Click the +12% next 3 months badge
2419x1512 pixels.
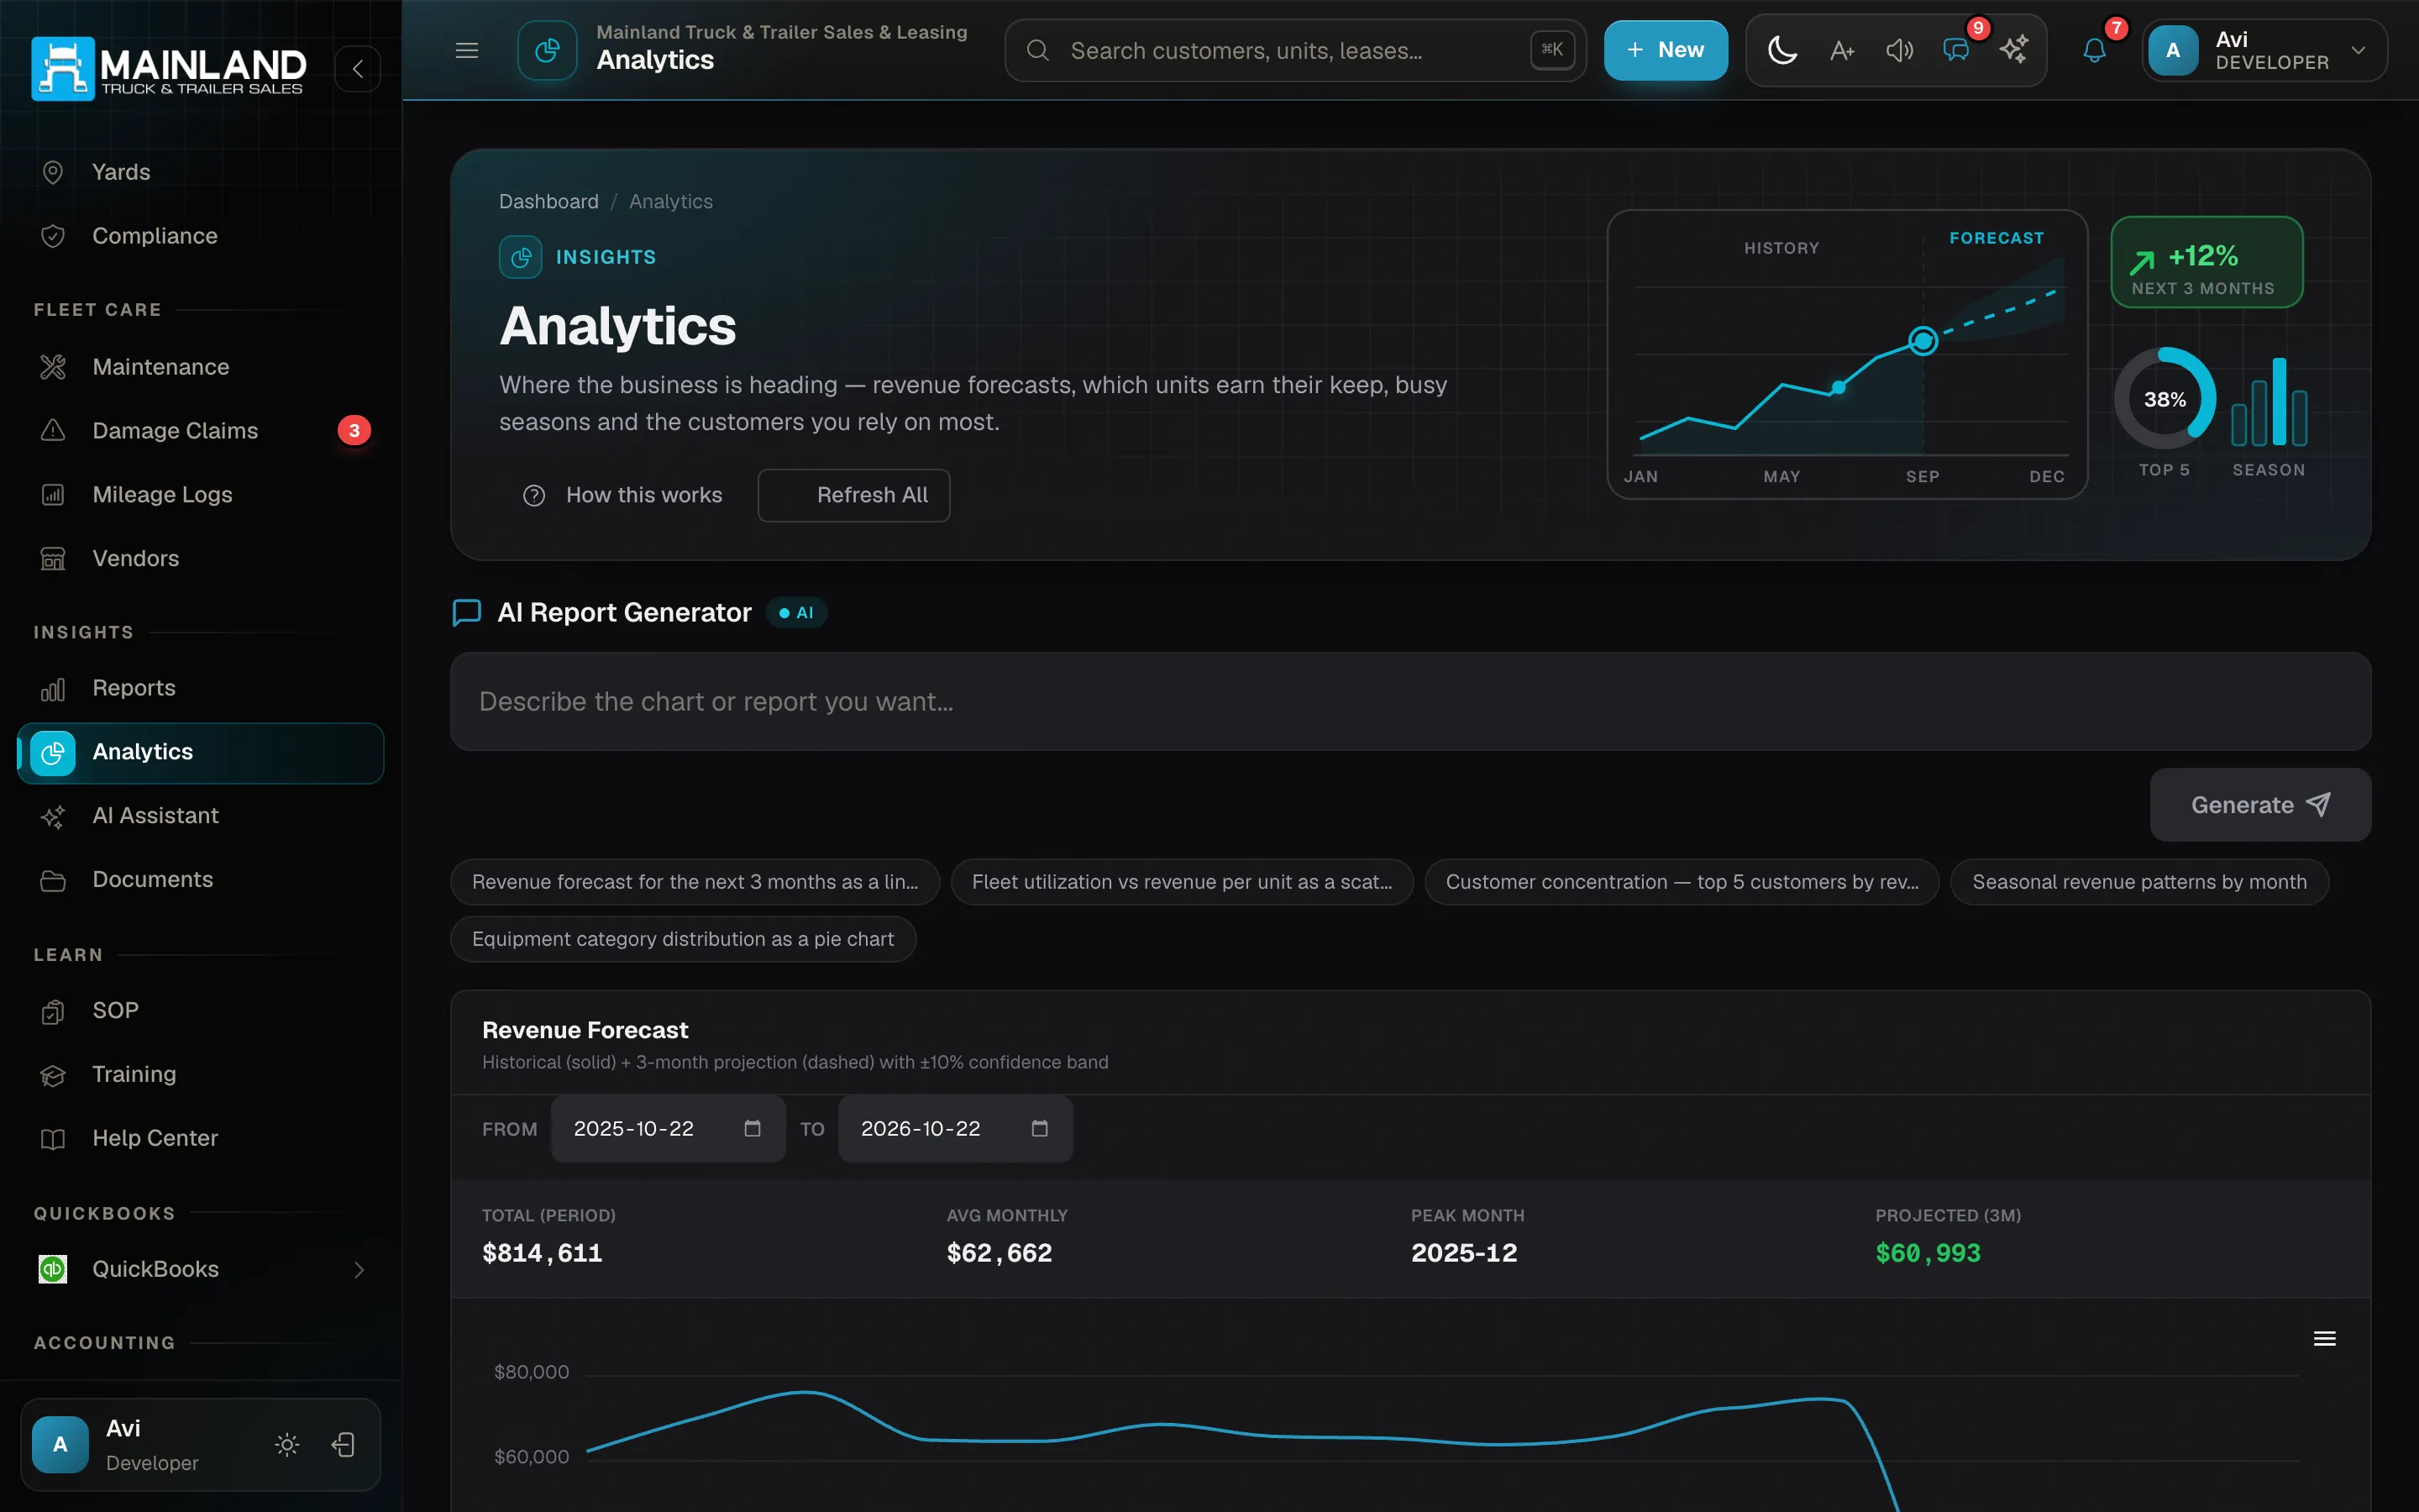pos(2207,262)
